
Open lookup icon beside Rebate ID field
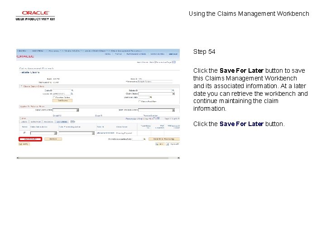click(173, 90)
